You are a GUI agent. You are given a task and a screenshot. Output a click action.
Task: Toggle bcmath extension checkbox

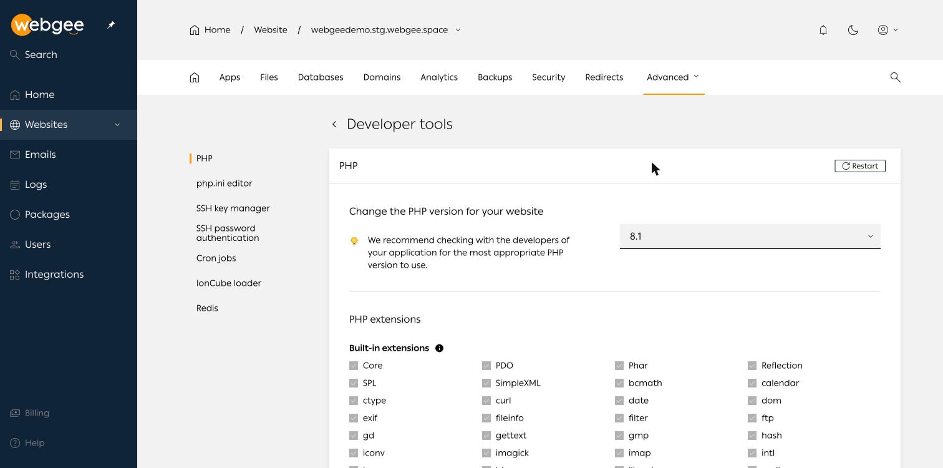coord(619,383)
